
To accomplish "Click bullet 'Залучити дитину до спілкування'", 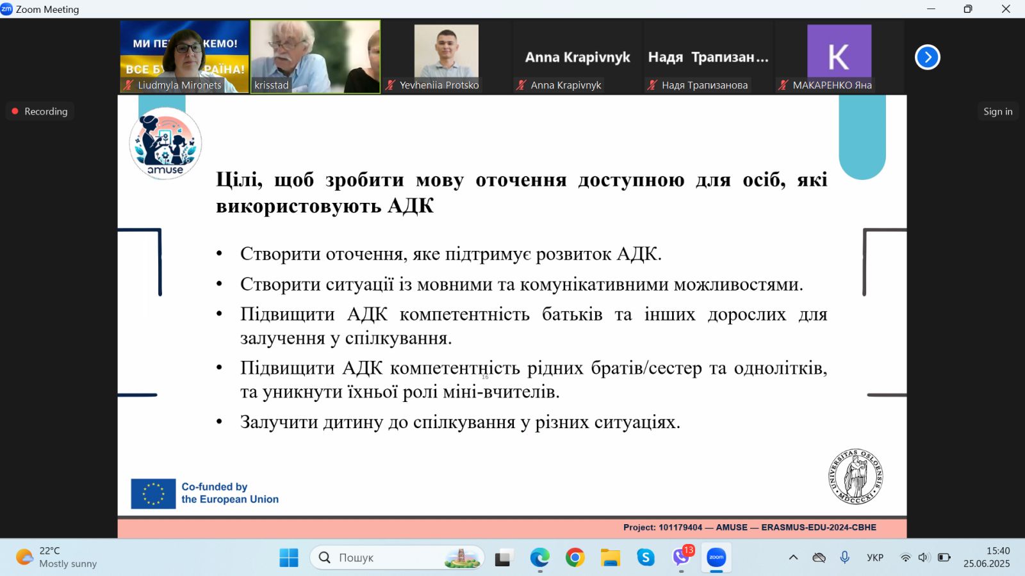I will click(x=460, y=422).
